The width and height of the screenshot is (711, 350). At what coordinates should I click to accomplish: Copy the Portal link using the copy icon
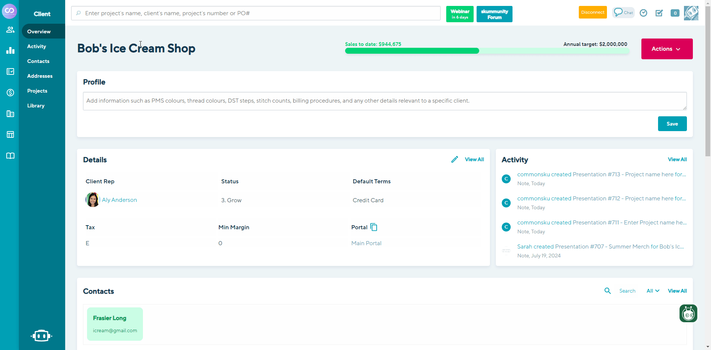pos(374,227)
